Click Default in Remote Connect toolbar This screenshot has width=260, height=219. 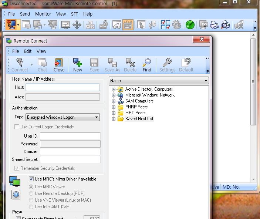coord(186,65)
